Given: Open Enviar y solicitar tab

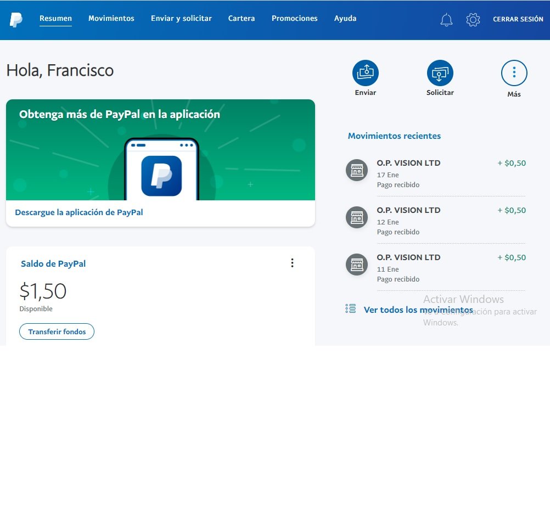Looking at the screenshot, I should tap(181, 19).
